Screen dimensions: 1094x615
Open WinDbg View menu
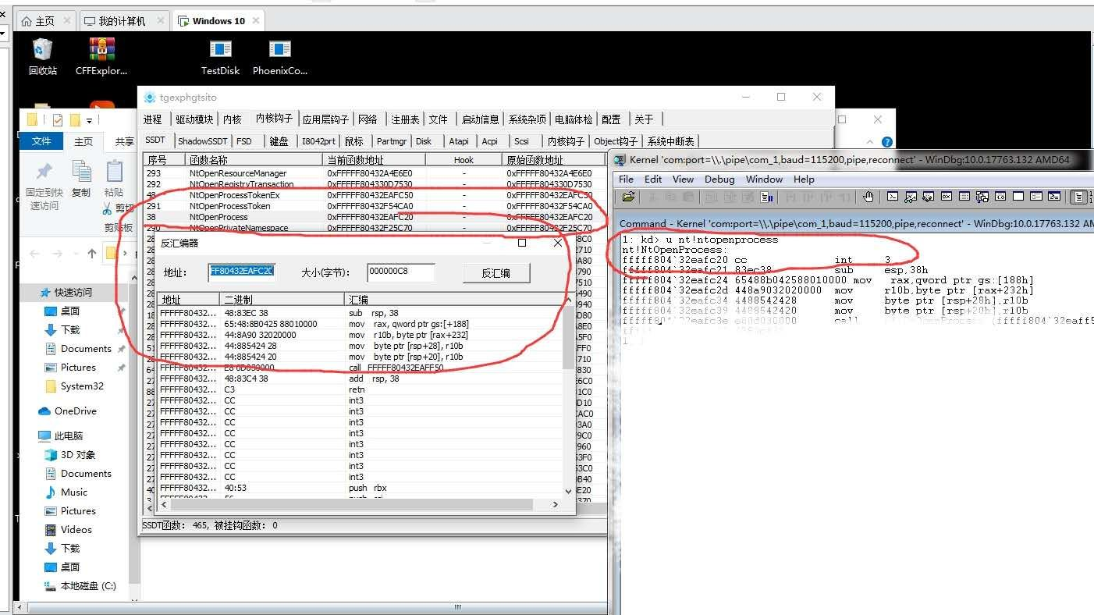coord(683,179)
